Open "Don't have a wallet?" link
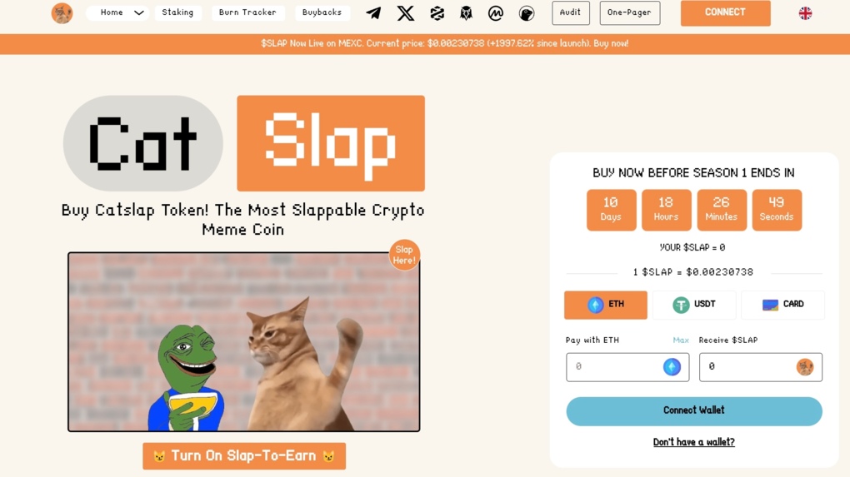This screenshot has height=477, width=850. tap(694, 442)
